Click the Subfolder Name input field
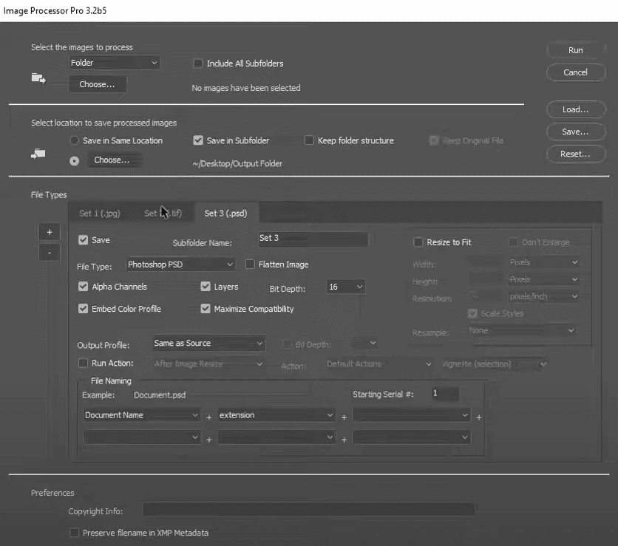 tap(313, 239)
